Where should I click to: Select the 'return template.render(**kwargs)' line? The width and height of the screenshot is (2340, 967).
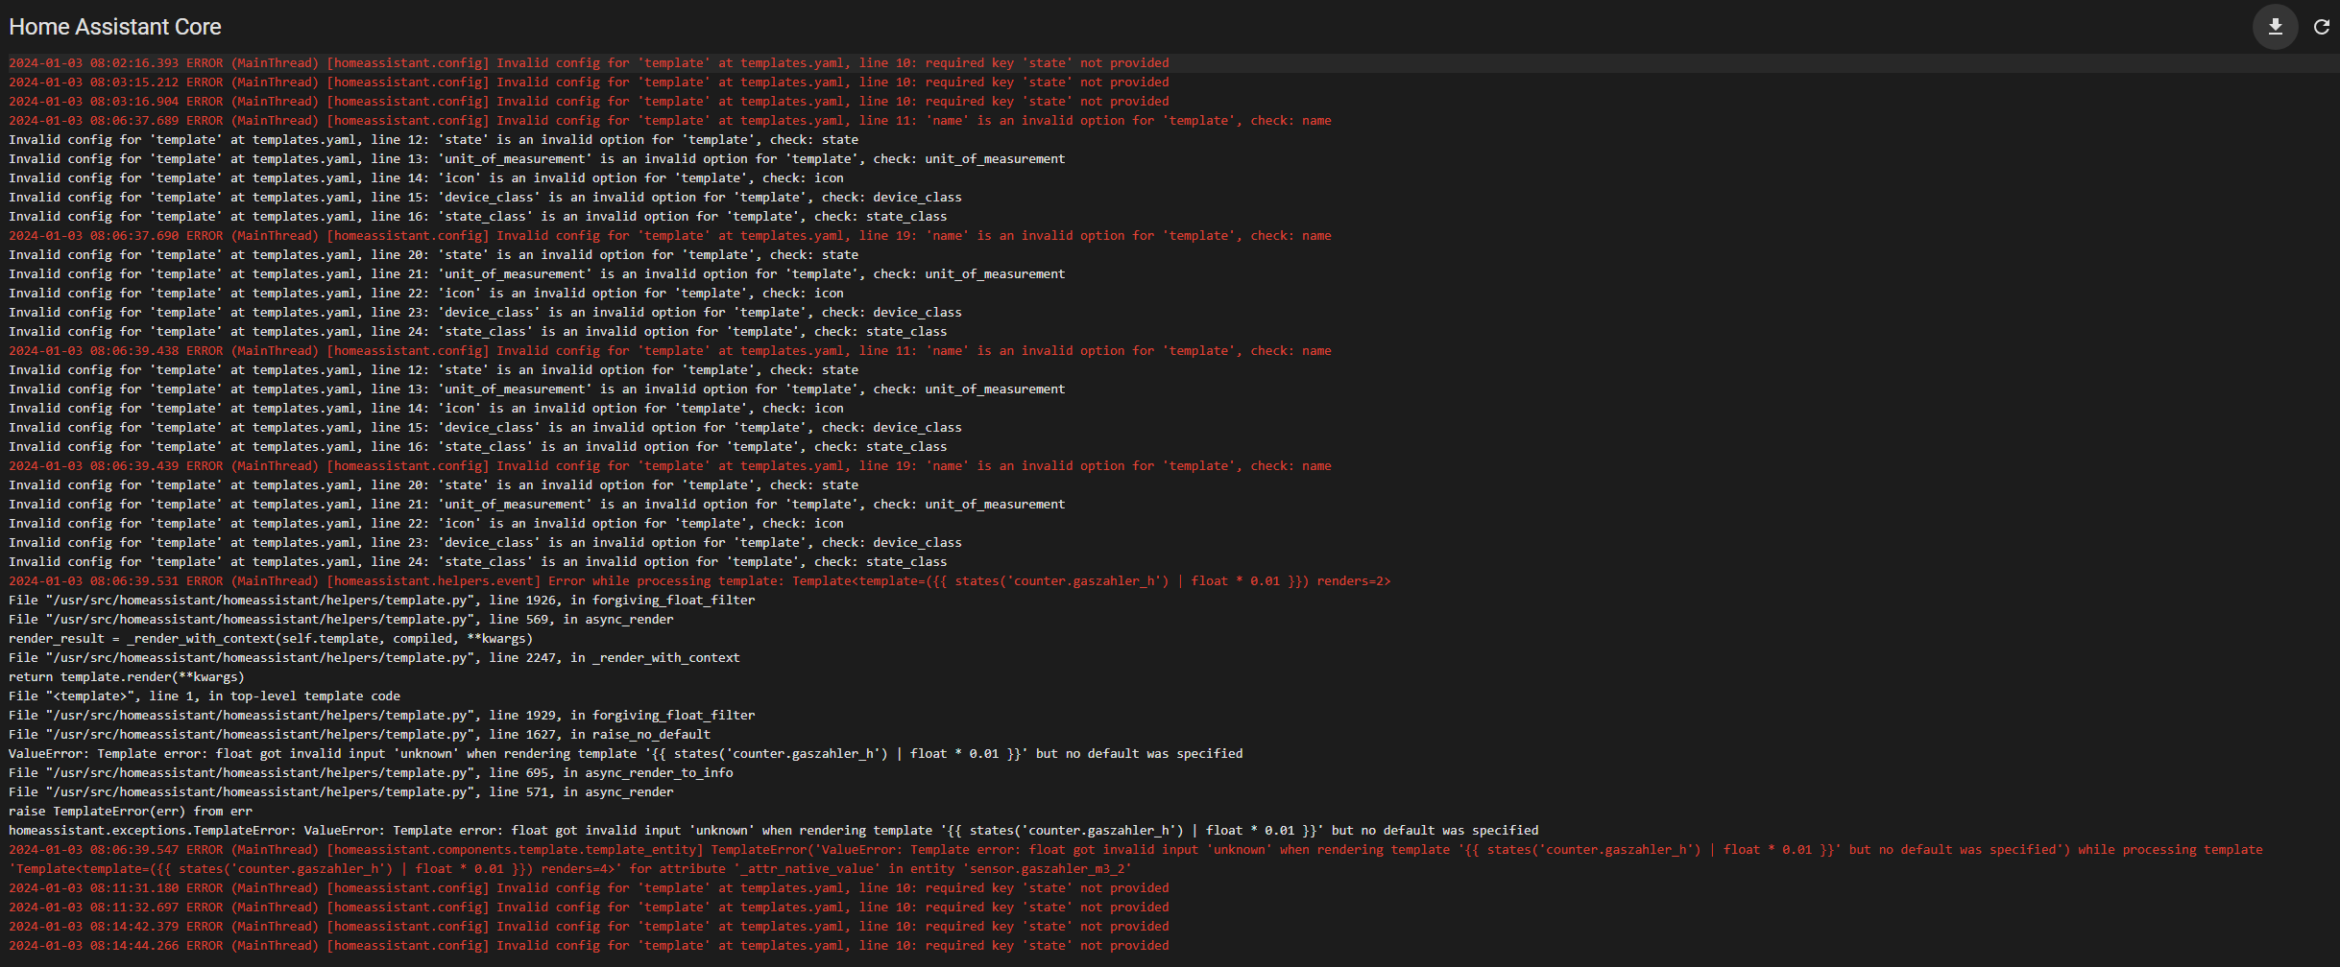tap(127, 677)
